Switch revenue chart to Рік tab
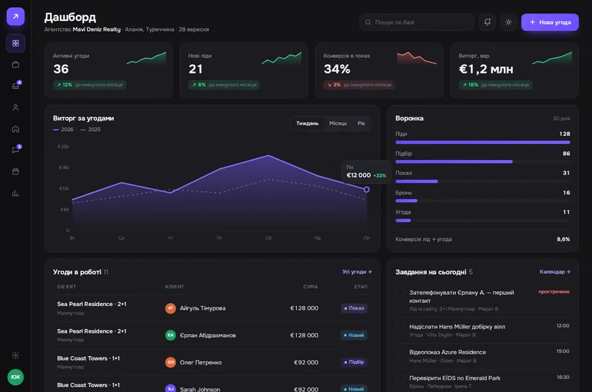Image resolution: width=592 pixels, height=392 pixels. pos(362,123)
